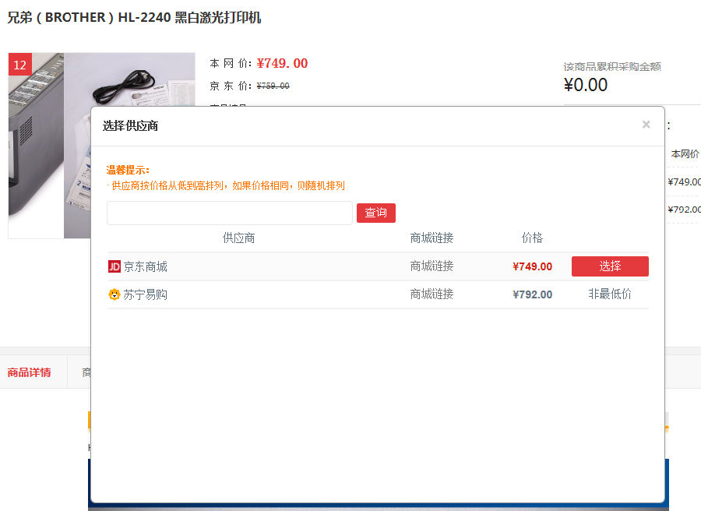The height and width of the screenshot is (511, 701).
Task: Click the 商城链接 column header
Action: click(432, 238)
